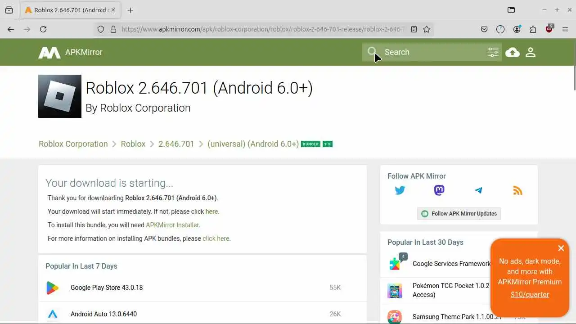Open Pokémon TCG Pocket 1.0.2 entry
576x324 pixels.
point(451,290)
